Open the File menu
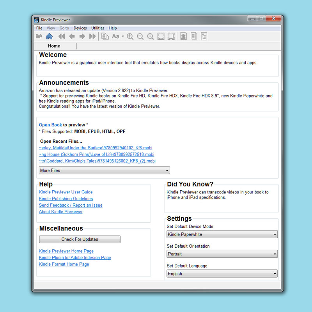This screenshot has height=312, width=312. click(39, 28)
